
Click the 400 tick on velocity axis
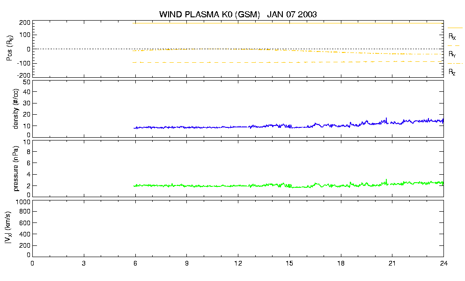tap(25, 234)
